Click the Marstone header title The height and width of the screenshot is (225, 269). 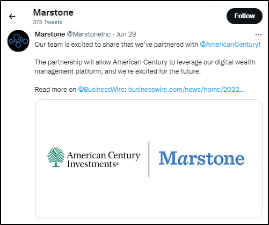pos(53,12)
